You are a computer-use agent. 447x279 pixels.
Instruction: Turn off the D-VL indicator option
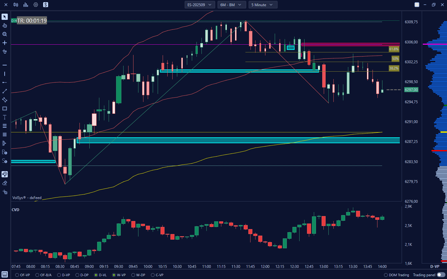96,275
